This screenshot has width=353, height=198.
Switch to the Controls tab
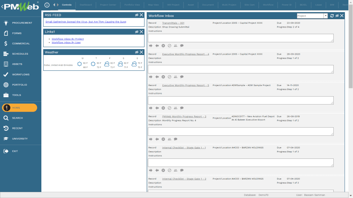pyautogui.click(x=67, y=5)
